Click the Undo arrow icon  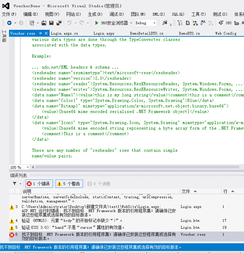69,23
